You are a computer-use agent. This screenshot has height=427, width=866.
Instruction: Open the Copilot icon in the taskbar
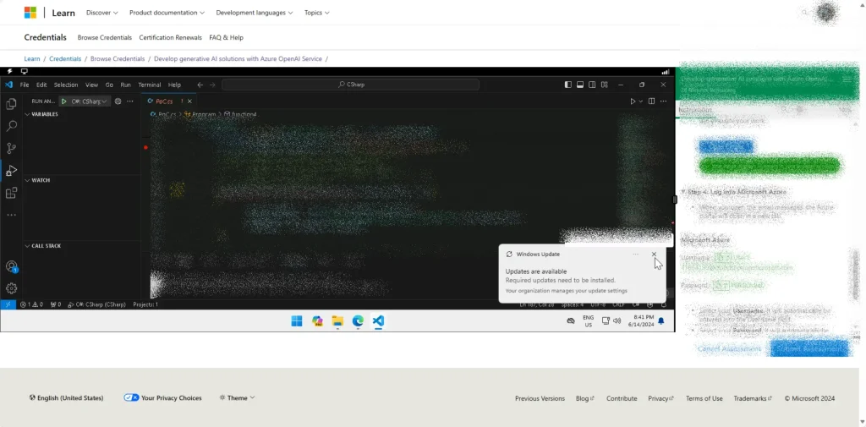[317, 321]
